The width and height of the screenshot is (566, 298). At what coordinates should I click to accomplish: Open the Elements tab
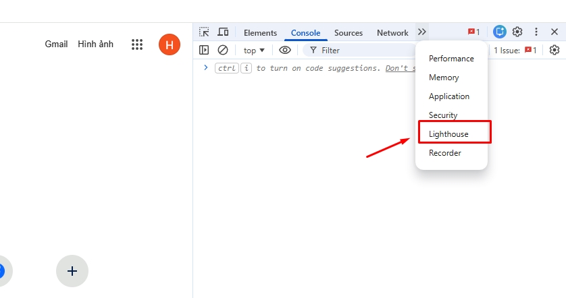(260, 33)
